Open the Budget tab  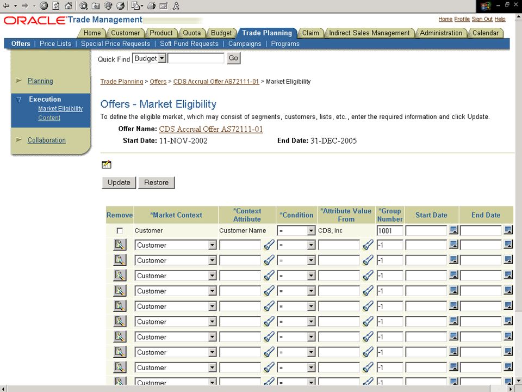click(221, 33)
